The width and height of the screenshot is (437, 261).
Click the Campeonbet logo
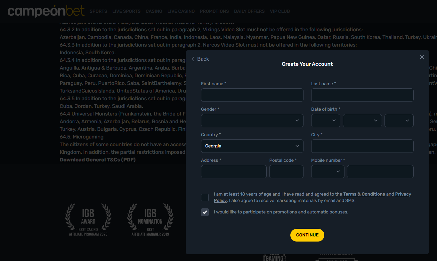[x=46, y=11]
